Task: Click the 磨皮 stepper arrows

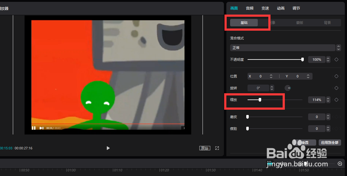Action: 328,117
